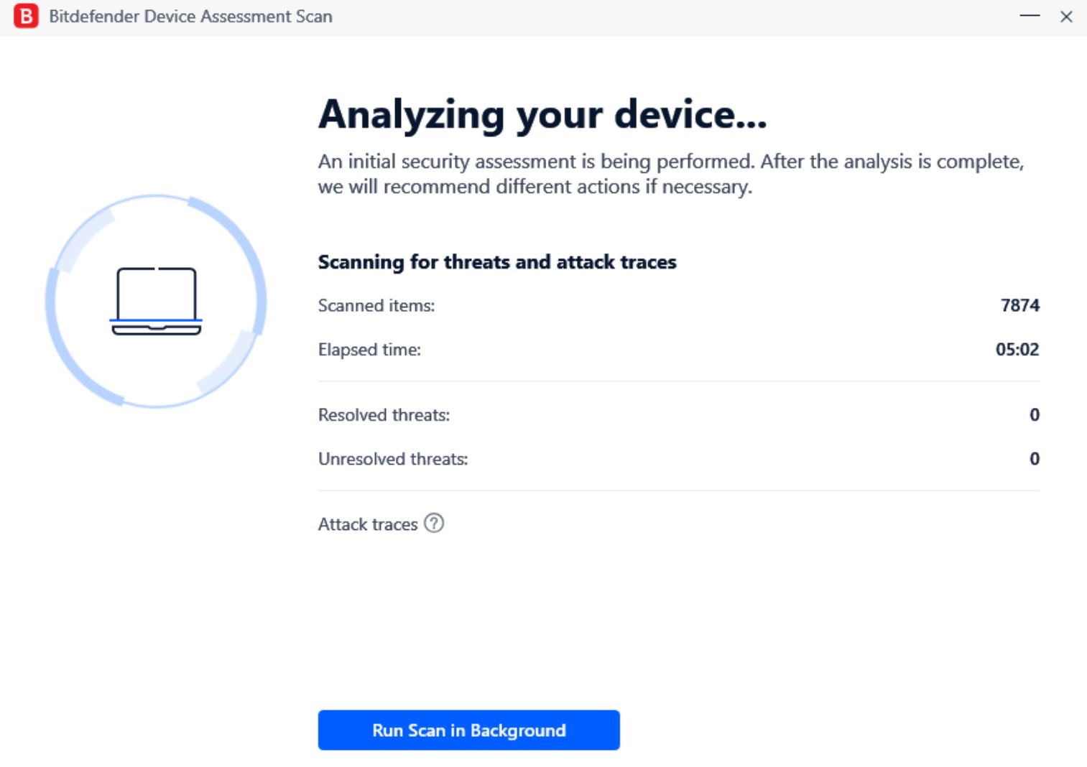
Task: Click the laptop scanning icon
Action: click(156, 301)
